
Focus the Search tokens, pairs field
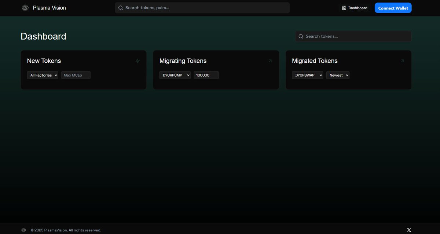coord(202,8)
